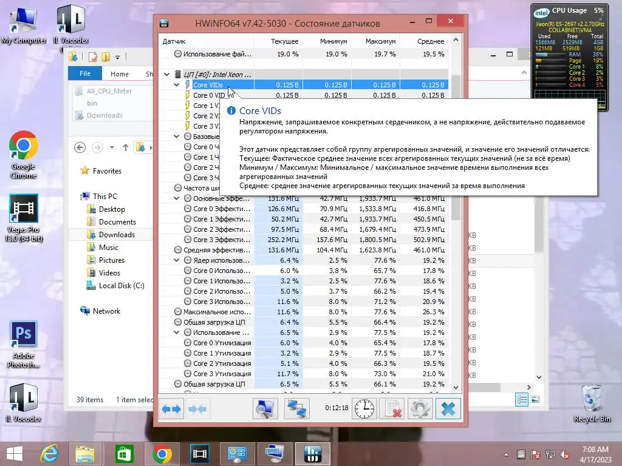Viewport: 622px width, 466px height.
Task: Click the Explorer vertical scrollbar down arrow
Action: tap(539, 377)
